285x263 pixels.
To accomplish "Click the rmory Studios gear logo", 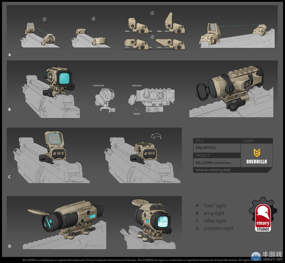I will pyautogui.click(x=263, y=214).
